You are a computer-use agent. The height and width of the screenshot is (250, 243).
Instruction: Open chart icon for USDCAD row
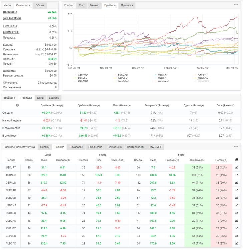click(236, 221)
